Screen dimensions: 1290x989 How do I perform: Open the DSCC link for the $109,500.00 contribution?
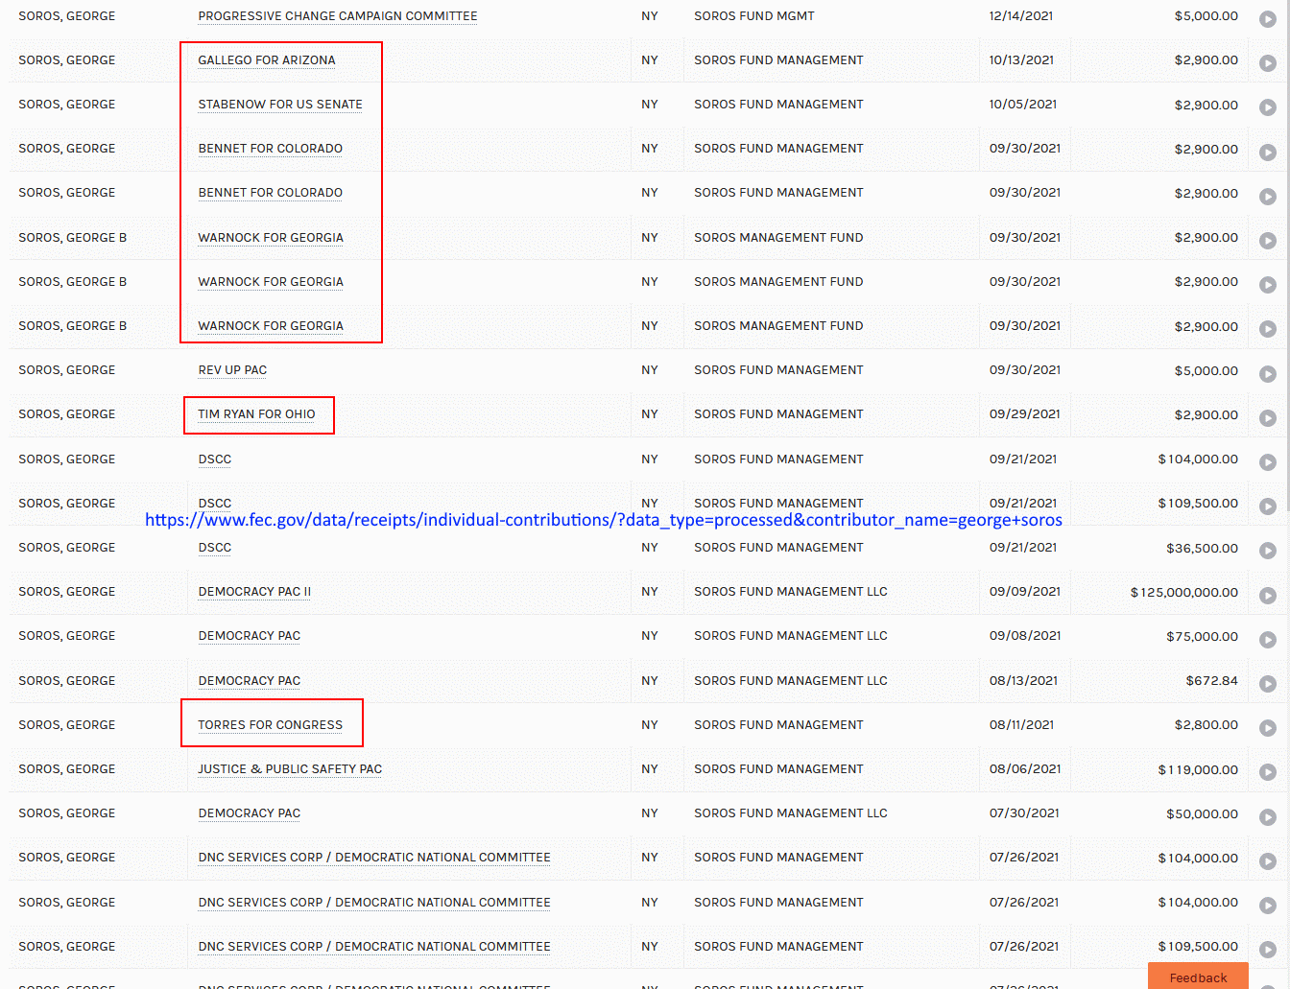(x=215, y=504)
